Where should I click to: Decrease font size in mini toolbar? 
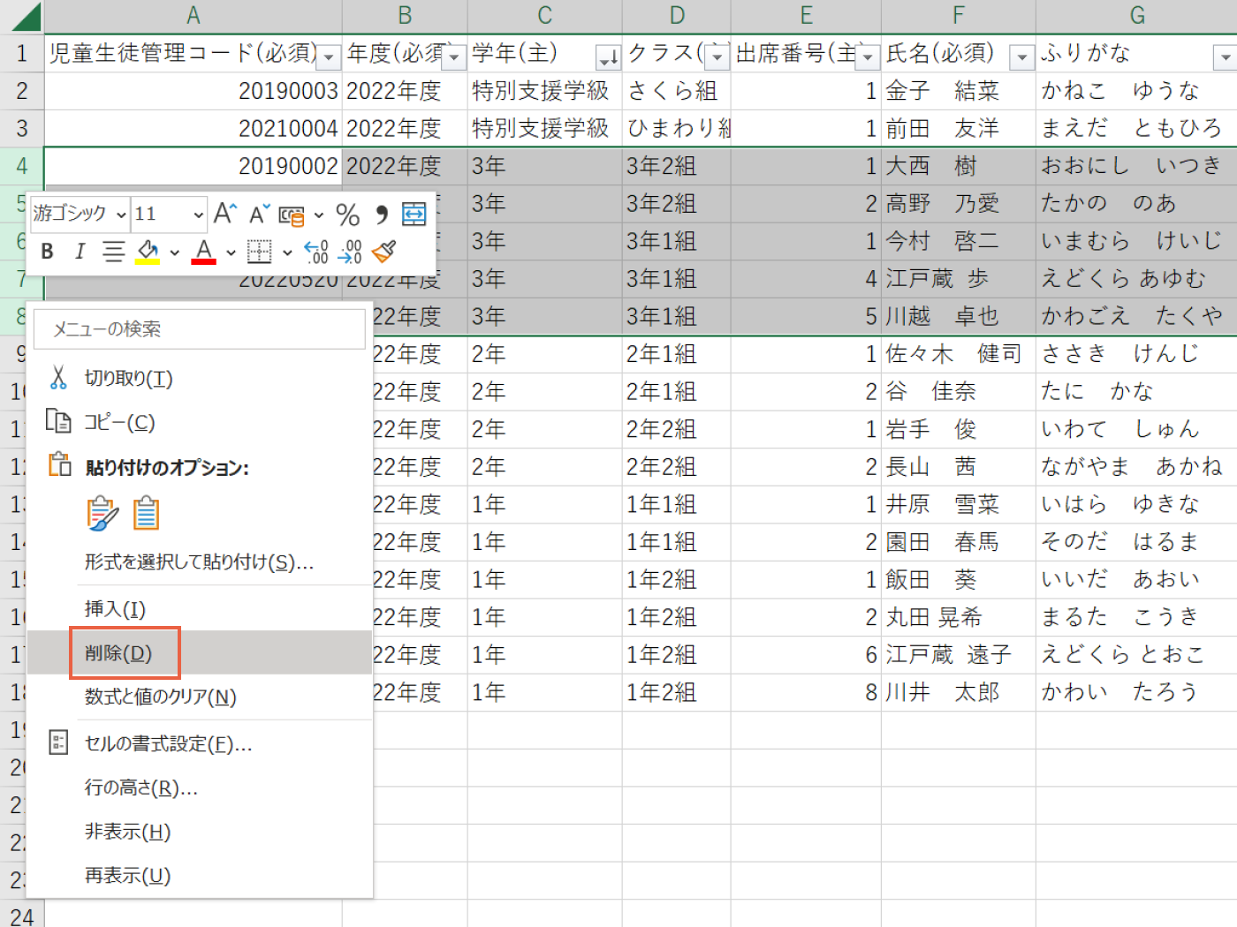click(259, 214)
